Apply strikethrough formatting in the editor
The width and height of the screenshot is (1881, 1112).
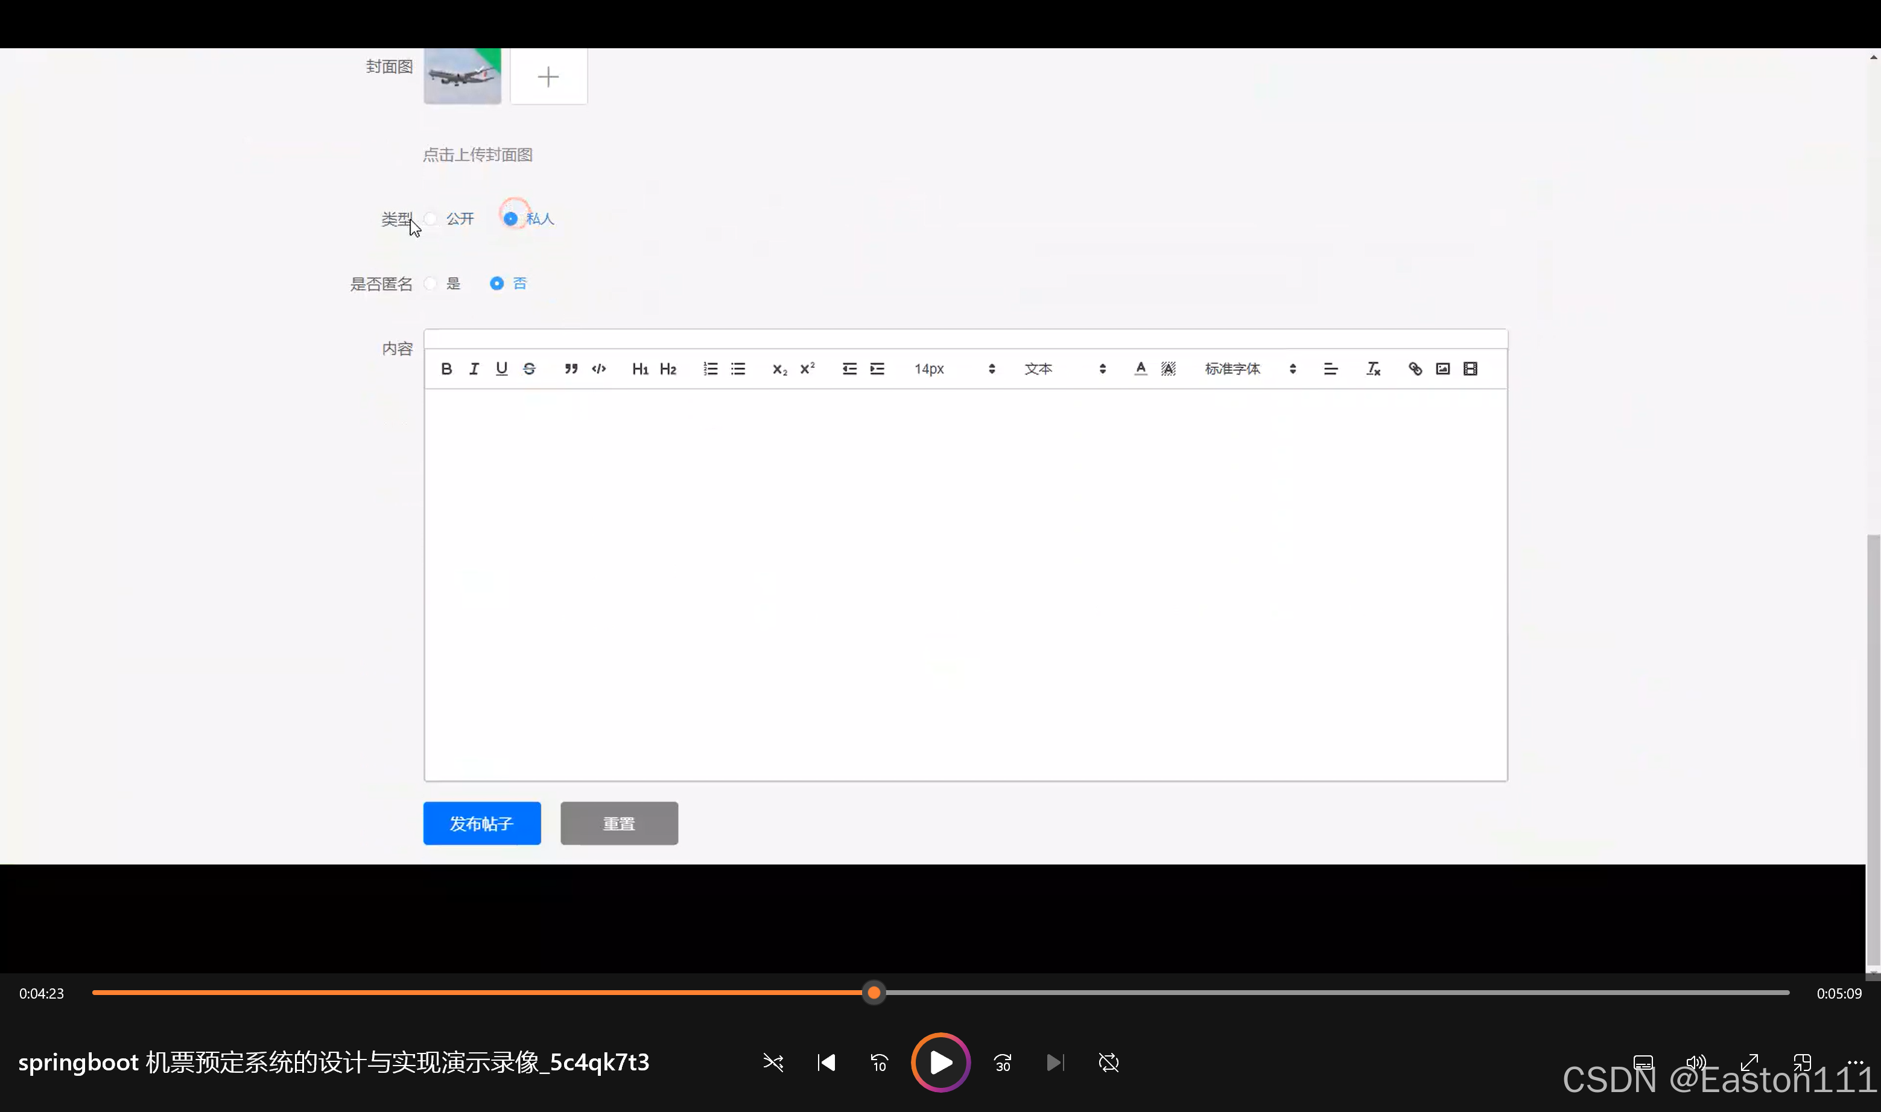tap(529, 368)
